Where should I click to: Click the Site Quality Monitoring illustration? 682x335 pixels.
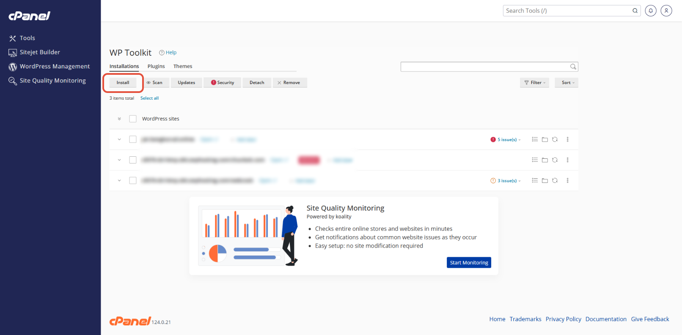point(248,236)
